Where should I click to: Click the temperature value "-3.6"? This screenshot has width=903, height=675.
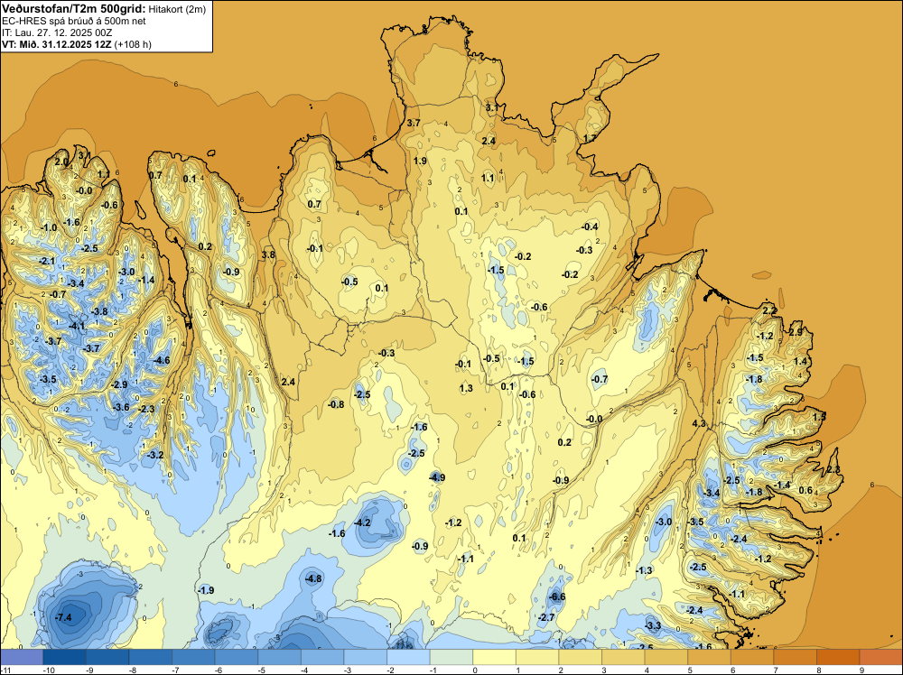click(x=121, y=407)
